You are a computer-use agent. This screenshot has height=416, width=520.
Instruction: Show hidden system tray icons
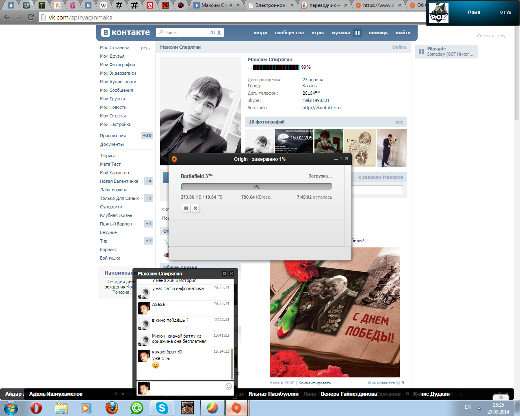479,408
